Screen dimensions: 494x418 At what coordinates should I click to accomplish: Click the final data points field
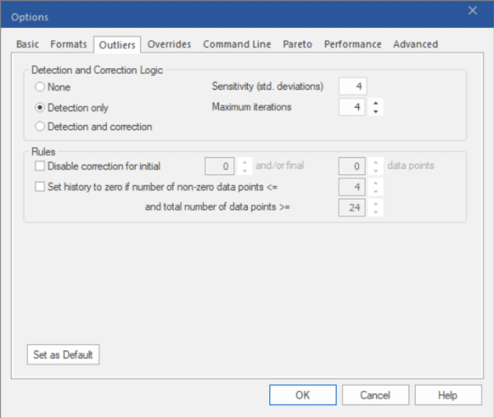pos(352,166)
